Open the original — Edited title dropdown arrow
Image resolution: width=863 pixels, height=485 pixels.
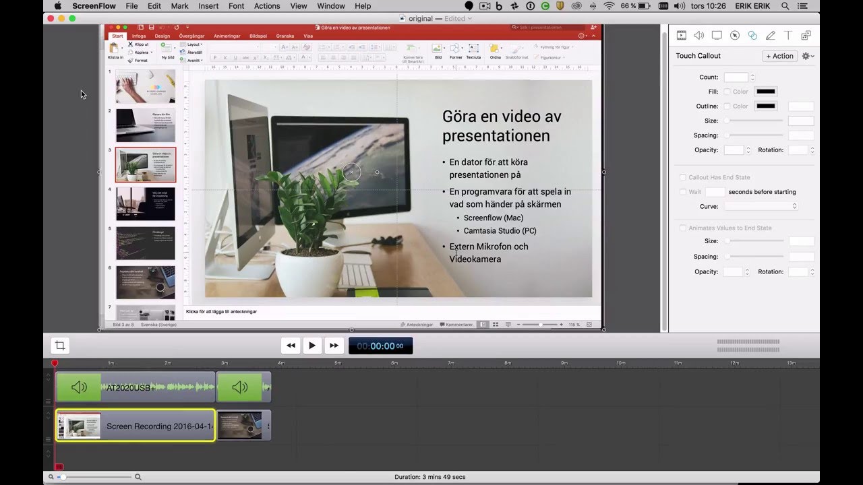(x=469, y=19)
